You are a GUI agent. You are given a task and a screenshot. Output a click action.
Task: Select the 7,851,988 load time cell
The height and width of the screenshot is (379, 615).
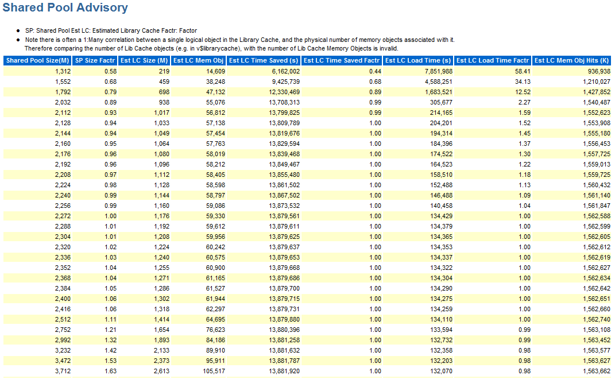click(x=438, y=71)
